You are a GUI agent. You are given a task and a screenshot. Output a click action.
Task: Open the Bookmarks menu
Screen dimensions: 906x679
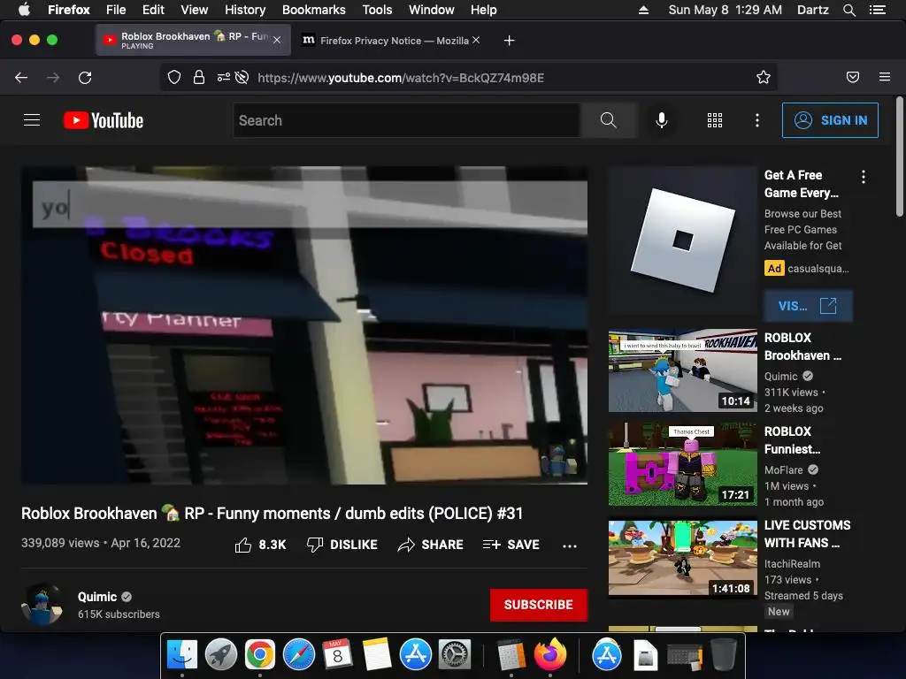click(x=314, y=10)
